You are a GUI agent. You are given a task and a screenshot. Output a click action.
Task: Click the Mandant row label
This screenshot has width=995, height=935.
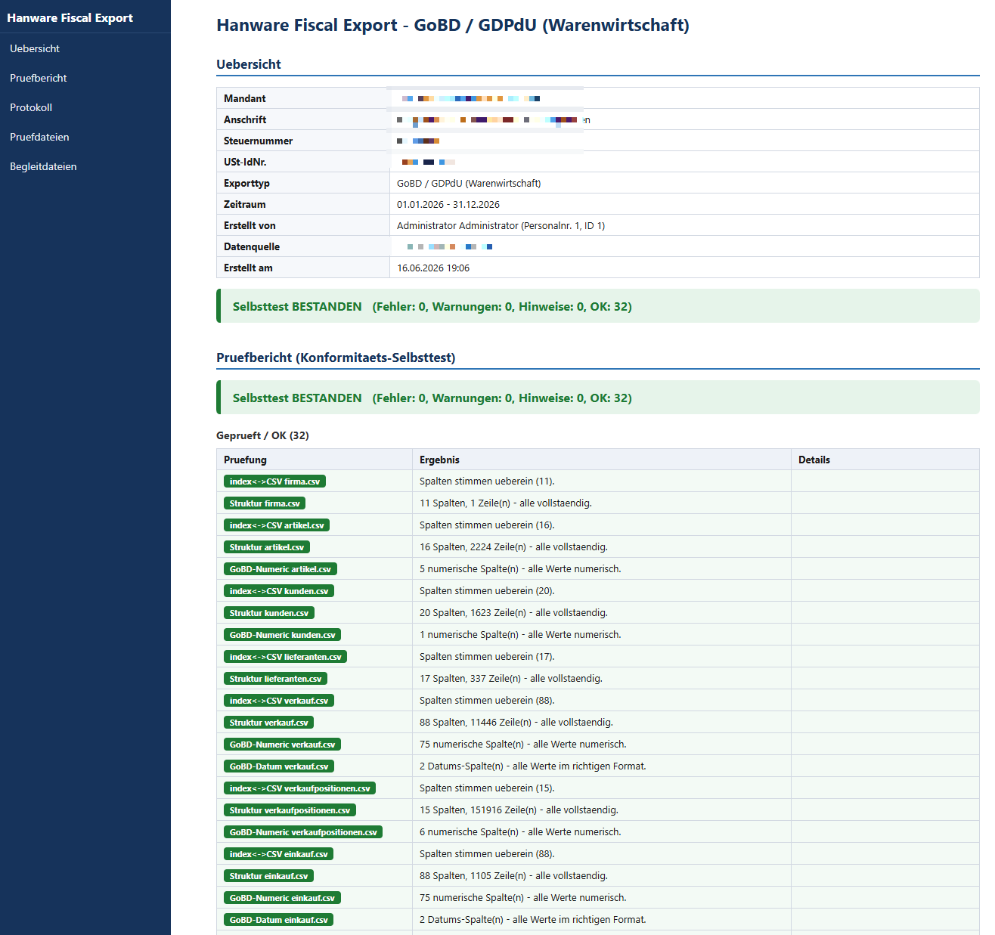[x=244, y=98]
